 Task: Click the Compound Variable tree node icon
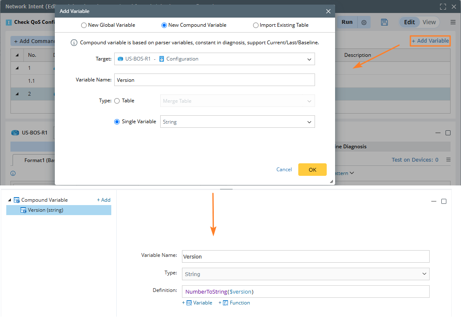[17, 200]
